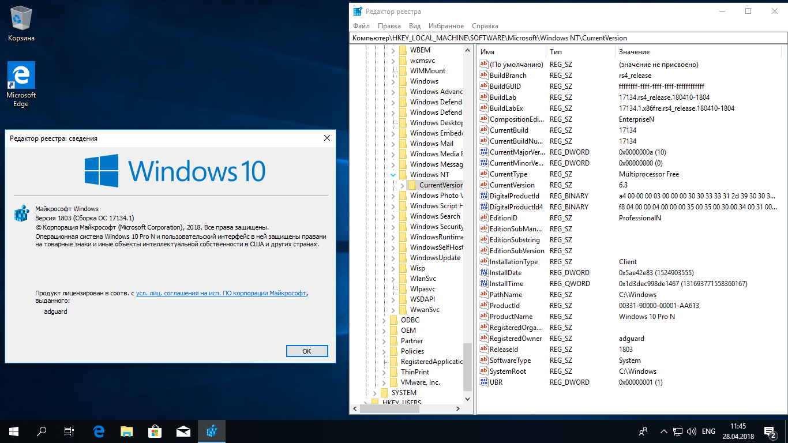
Task: Click the Имя column header
Action: coord(511,52)
